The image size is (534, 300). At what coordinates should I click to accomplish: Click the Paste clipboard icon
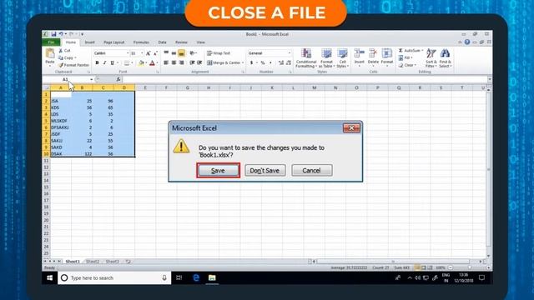pos(50,53)
